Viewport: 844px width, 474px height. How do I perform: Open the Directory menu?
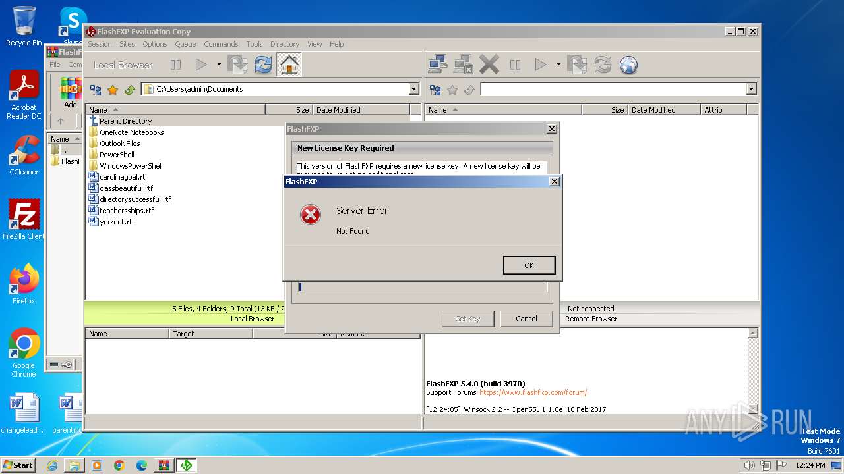(x=285, y=44)
